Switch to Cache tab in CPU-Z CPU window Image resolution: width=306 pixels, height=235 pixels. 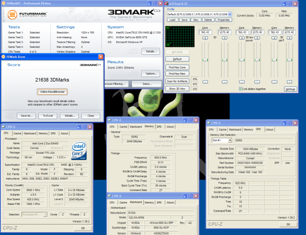[17, 133]
